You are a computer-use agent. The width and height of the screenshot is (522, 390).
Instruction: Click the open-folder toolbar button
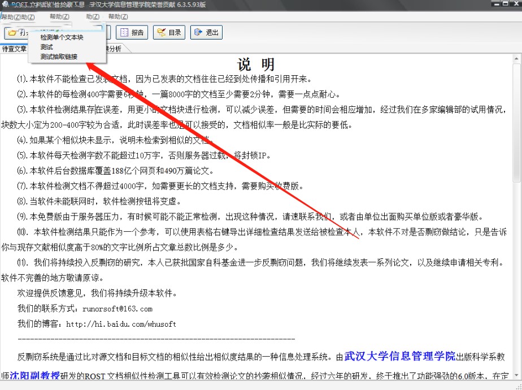[16, 33]
